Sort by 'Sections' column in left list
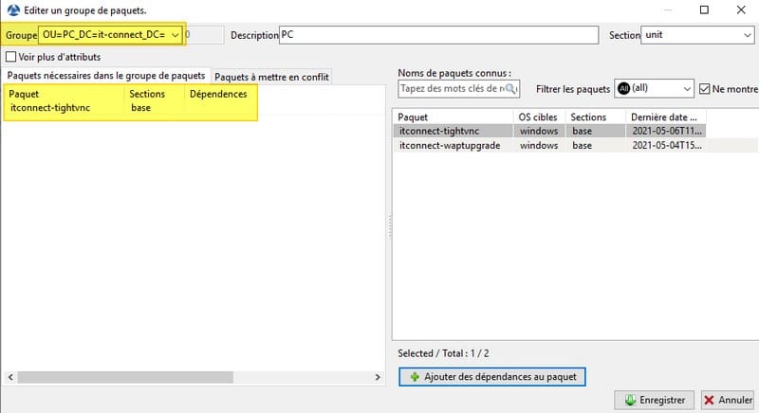 click(x=155, y=94)
